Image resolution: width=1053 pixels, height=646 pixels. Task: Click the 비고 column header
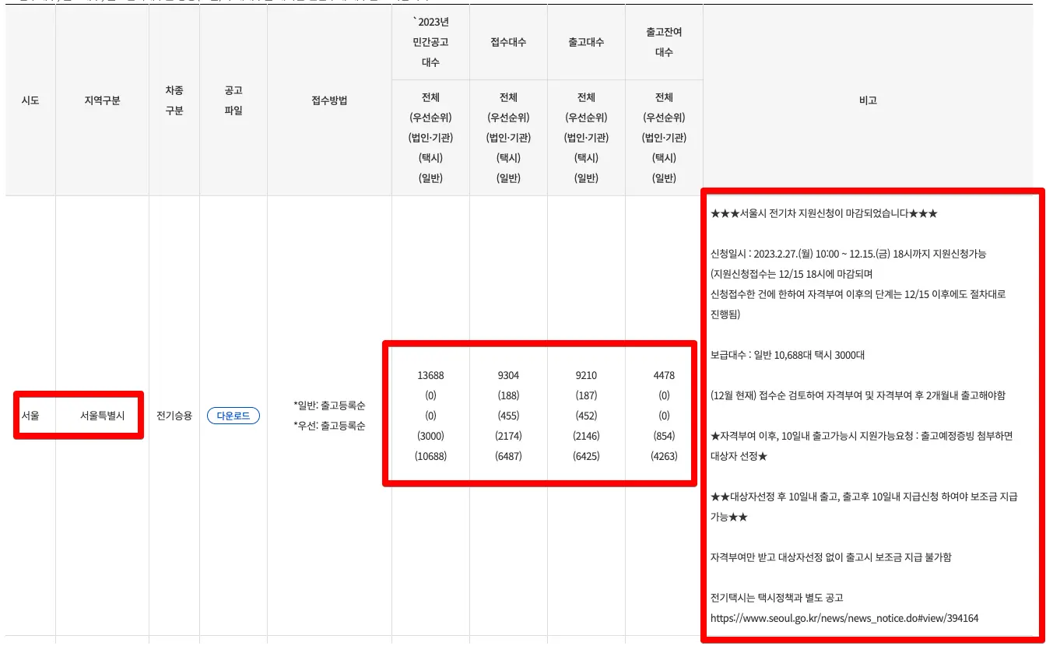click(x=868, y=101)
